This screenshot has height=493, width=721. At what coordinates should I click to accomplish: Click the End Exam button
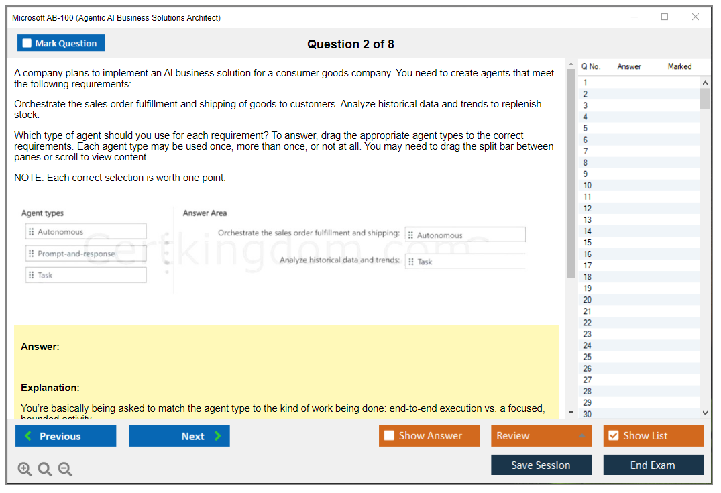pyautogui.click(x=653, y=465)
